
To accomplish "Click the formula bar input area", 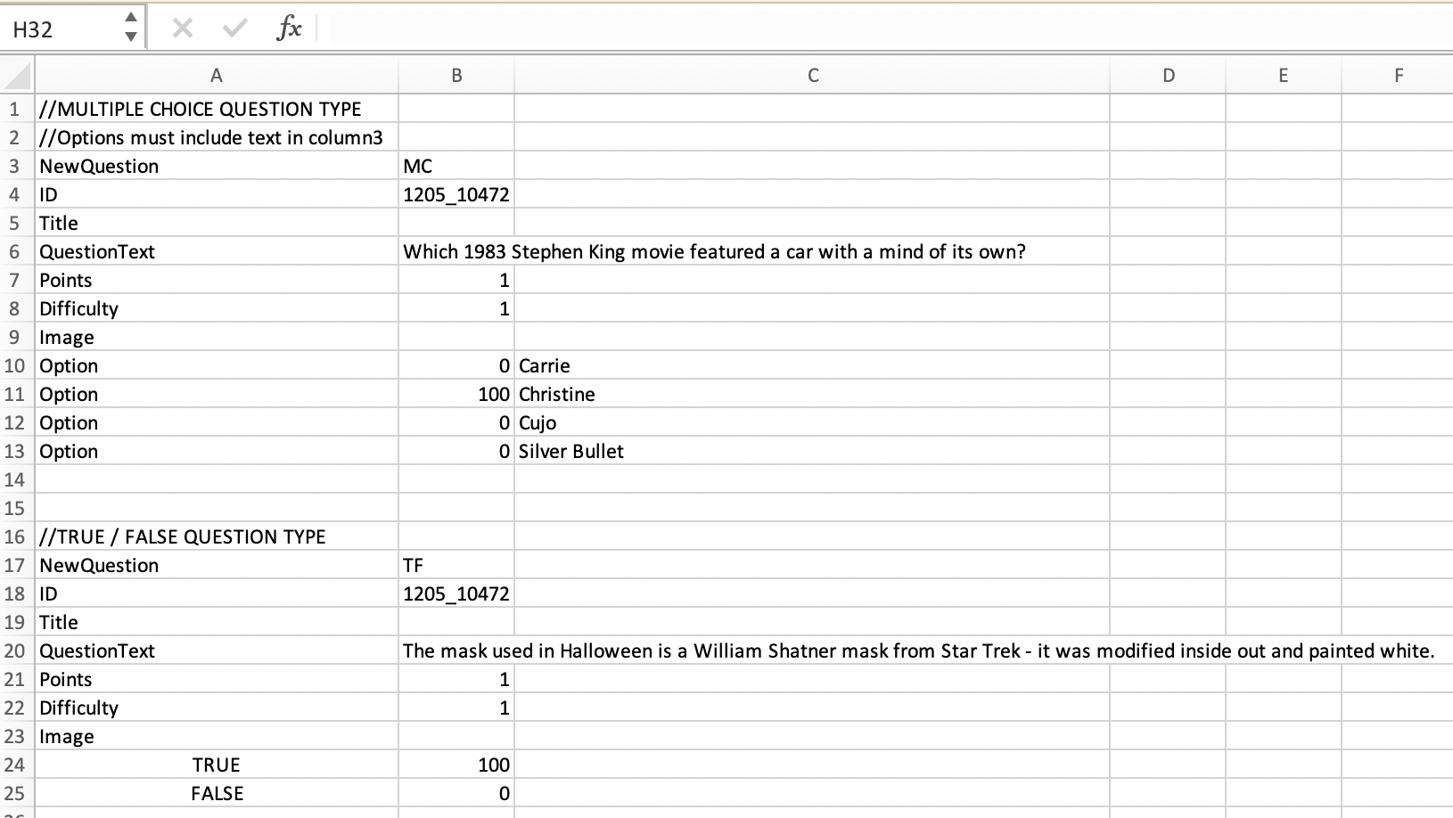I will tap(887, 29).
